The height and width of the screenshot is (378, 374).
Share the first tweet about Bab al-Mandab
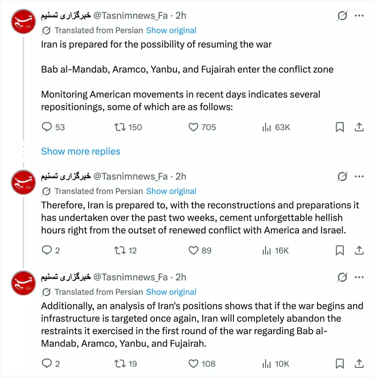pyautogui.click(x=359, y=127)
